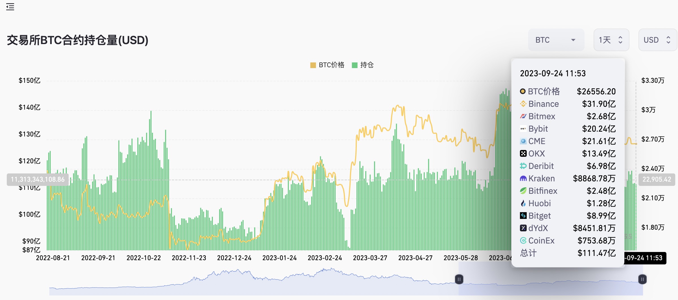
Task: Click the 2023-03-27 x-axis label
Action: coord(370,258)
